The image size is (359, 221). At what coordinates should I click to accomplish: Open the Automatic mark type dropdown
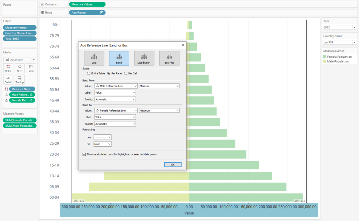pyautogui.click(x=33, y=59)
